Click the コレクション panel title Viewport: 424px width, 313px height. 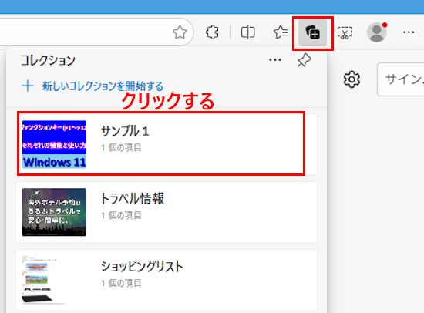click(x=48, y=60)
